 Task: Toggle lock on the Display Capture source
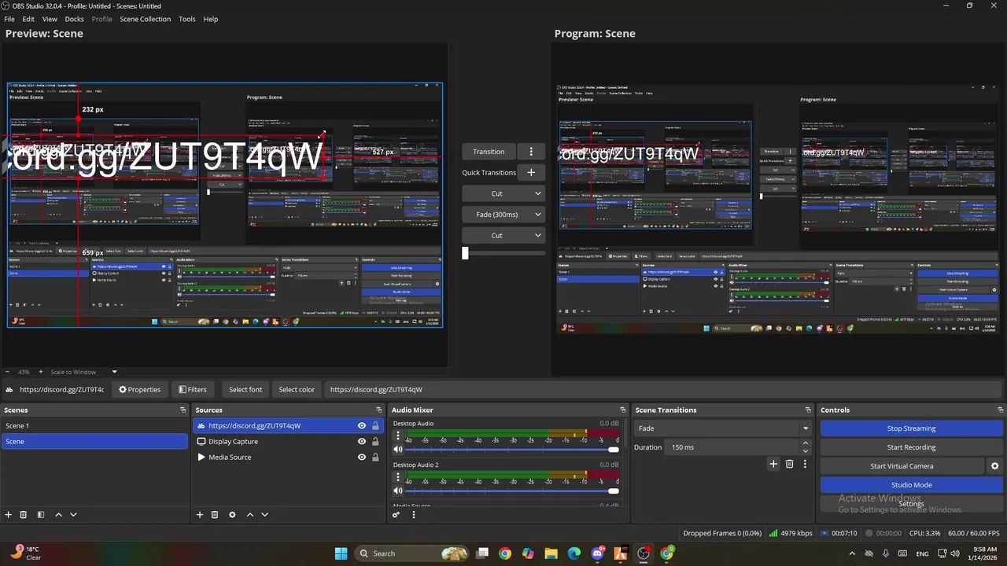(x=375, y=442)
